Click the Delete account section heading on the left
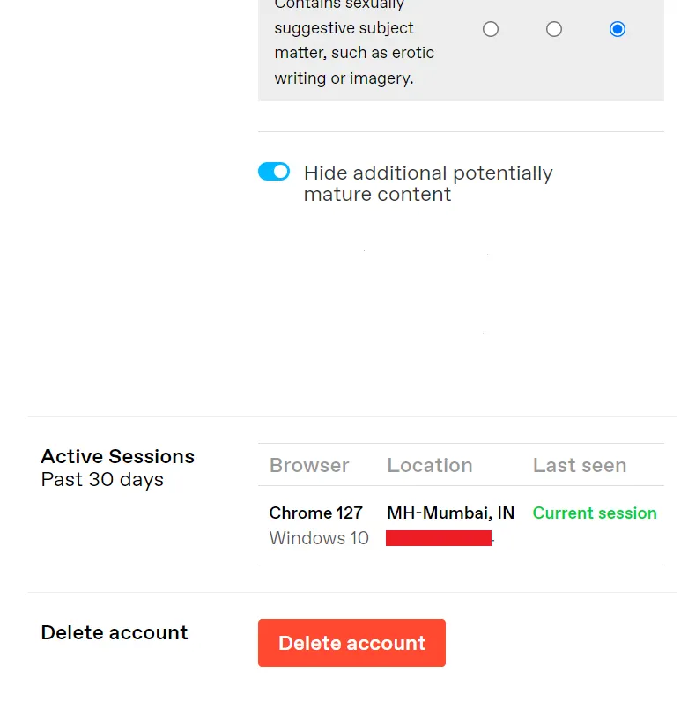The height and width of the screenshot is (716, 688). coord(115,632)
